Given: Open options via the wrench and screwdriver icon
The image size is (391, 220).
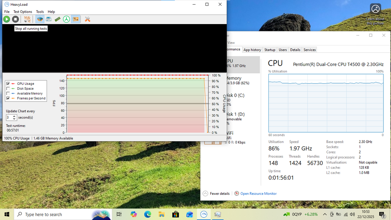Looking at the screenshot, I should [x=87, y=19].
